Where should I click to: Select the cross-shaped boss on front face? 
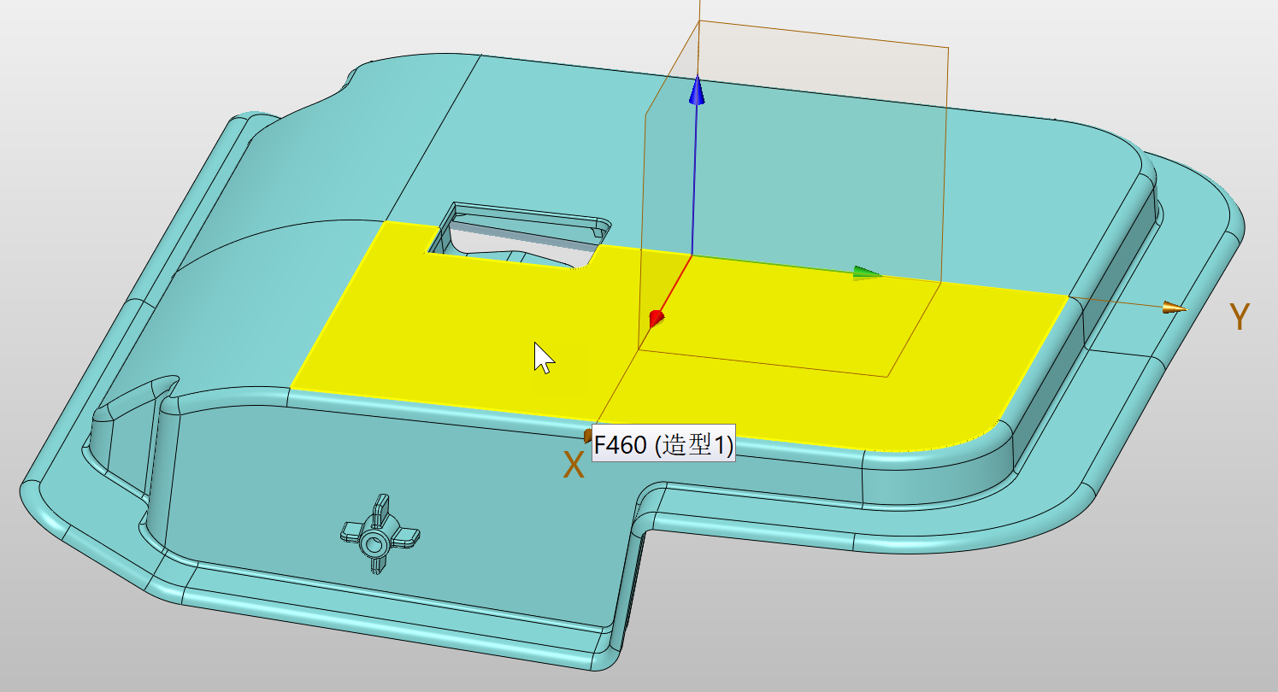[x=380, y=536]
